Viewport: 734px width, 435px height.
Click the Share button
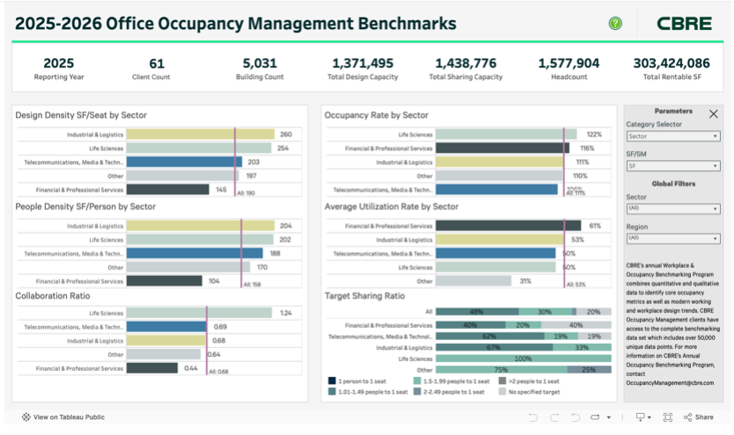coord(699,417)
